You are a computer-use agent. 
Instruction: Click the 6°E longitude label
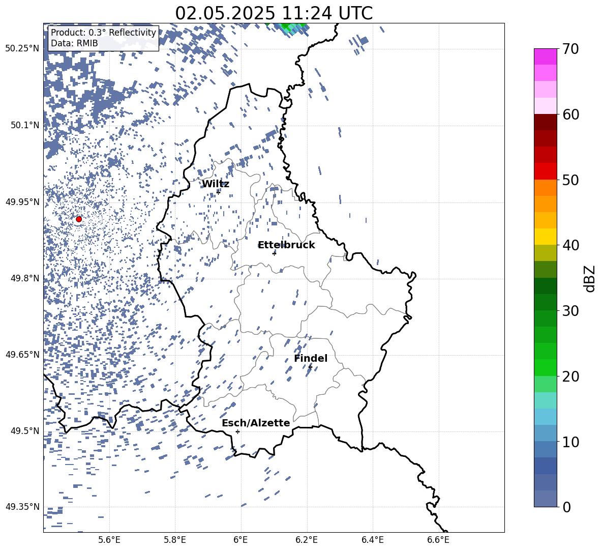tap(240, 540)
